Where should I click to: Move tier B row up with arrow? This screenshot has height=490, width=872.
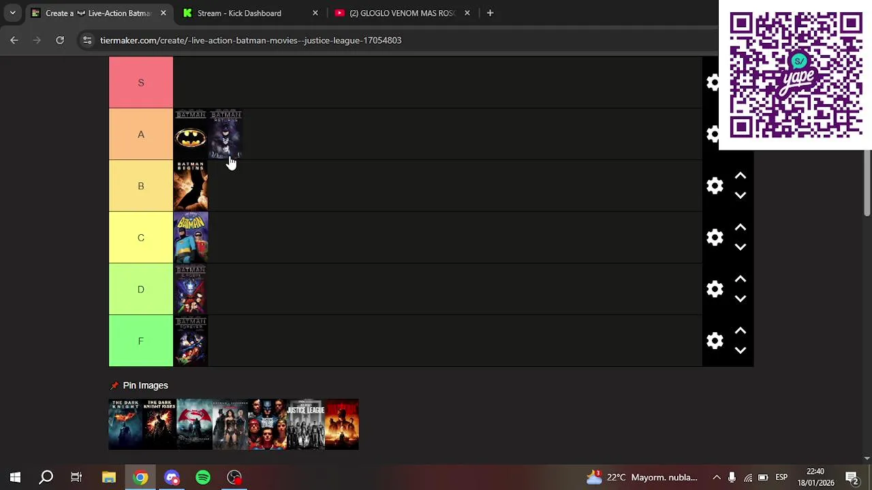(x=741, y=176)
